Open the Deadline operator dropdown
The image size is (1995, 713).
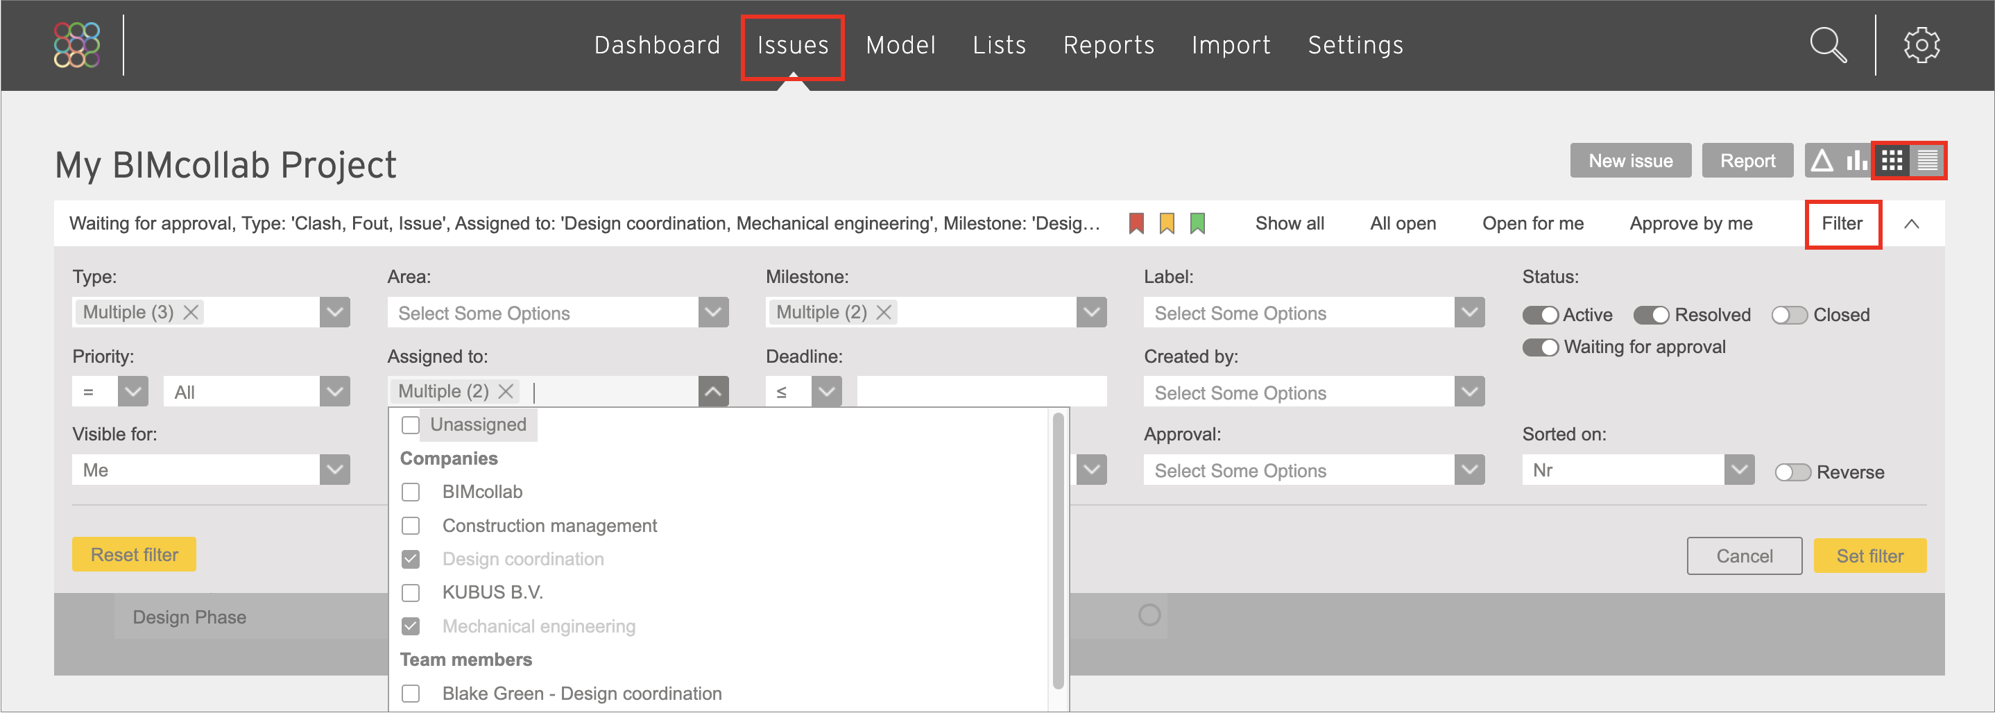click(x=804, y=392)
